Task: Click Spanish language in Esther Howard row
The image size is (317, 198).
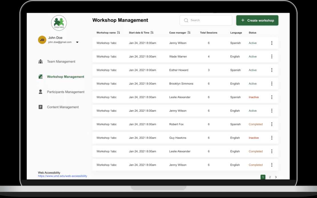Action: (235, 70)
